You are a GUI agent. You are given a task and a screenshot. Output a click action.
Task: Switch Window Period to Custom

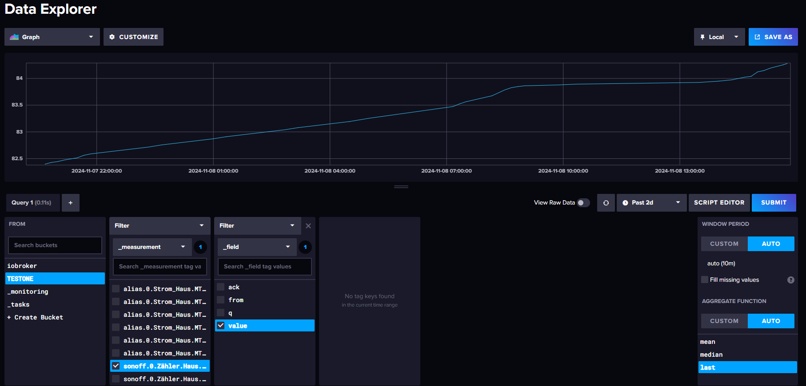point(724,244)
